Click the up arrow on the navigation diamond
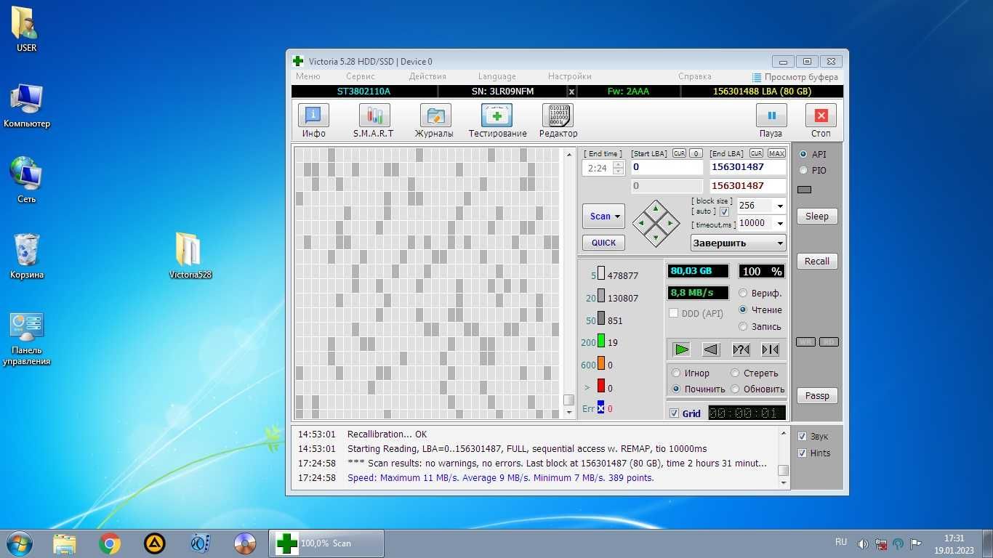The image size is (993, 558). point(656,209)
